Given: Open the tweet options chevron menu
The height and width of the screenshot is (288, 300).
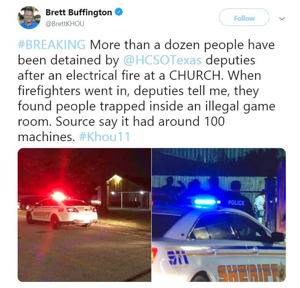Looking at the screenshot, I should pos(282,18).
